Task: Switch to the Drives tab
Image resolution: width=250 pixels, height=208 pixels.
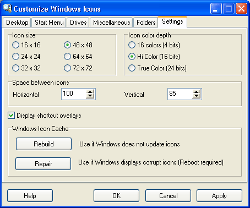Action: point(78,23)
